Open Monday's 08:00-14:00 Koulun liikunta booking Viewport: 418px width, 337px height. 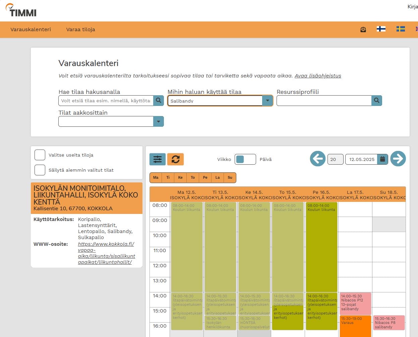tap(187, 247)
